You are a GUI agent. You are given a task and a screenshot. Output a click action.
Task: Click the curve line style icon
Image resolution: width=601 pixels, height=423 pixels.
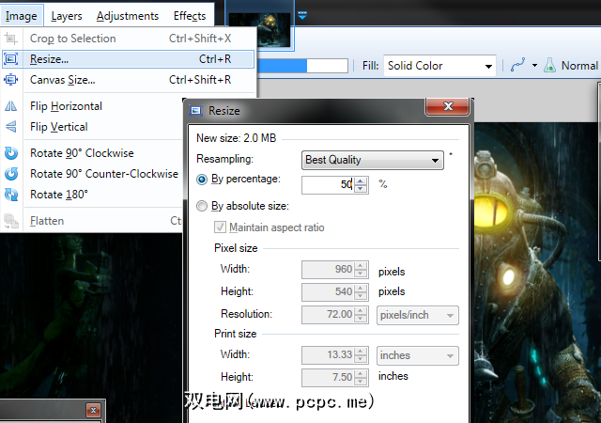click(517, 65)
